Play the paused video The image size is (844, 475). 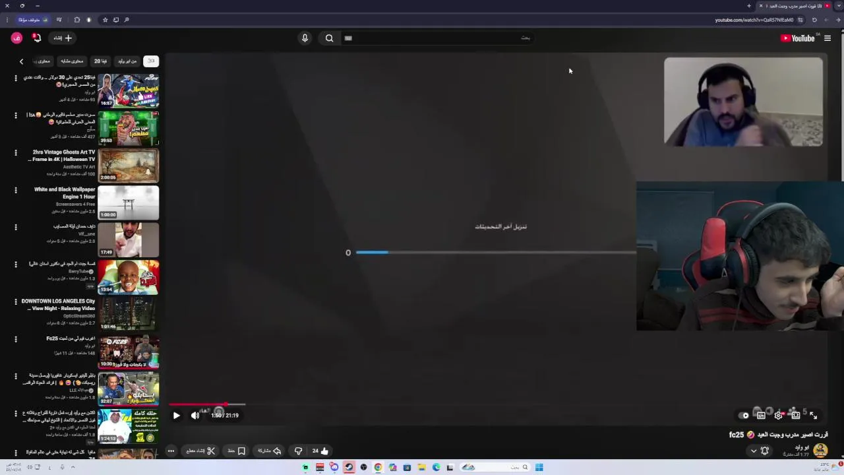tap(176, 416)
